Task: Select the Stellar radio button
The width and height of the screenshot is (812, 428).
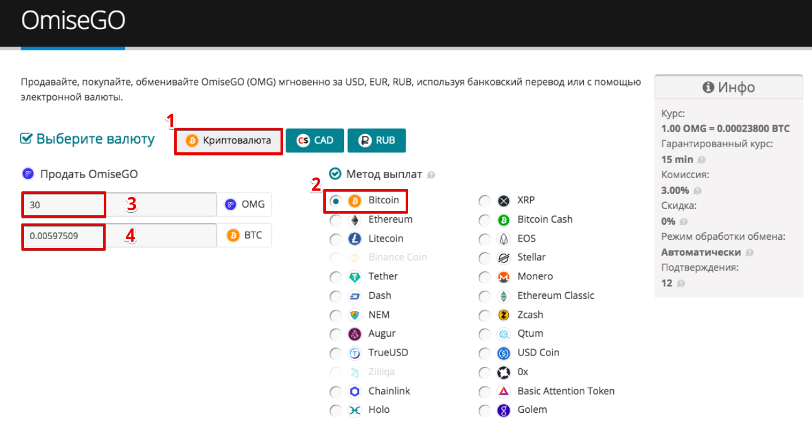Action: pos(484,258)
